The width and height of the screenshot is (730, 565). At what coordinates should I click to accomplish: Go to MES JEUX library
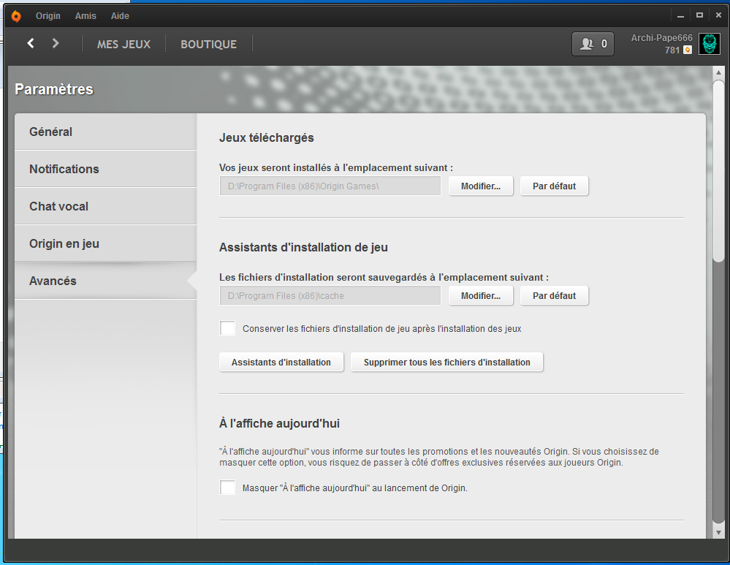point(123,44)
